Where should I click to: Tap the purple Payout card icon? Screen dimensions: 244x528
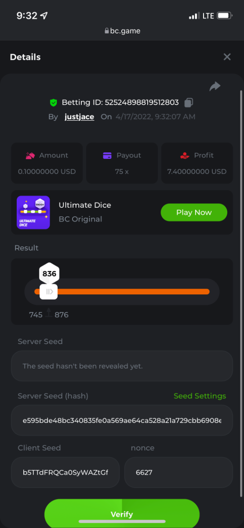[107, 155]
